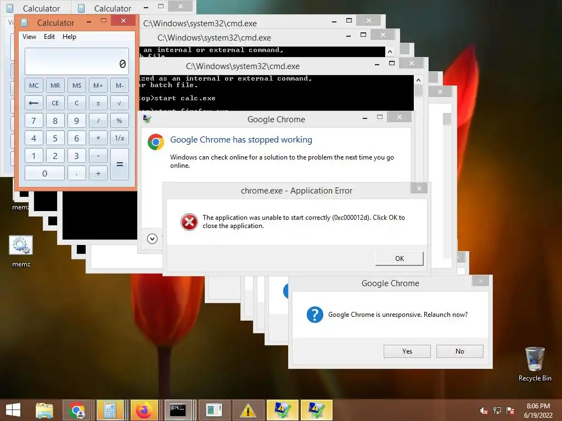562x421 pixels.
Task: Click the C clear key
Action: [77, 103]
